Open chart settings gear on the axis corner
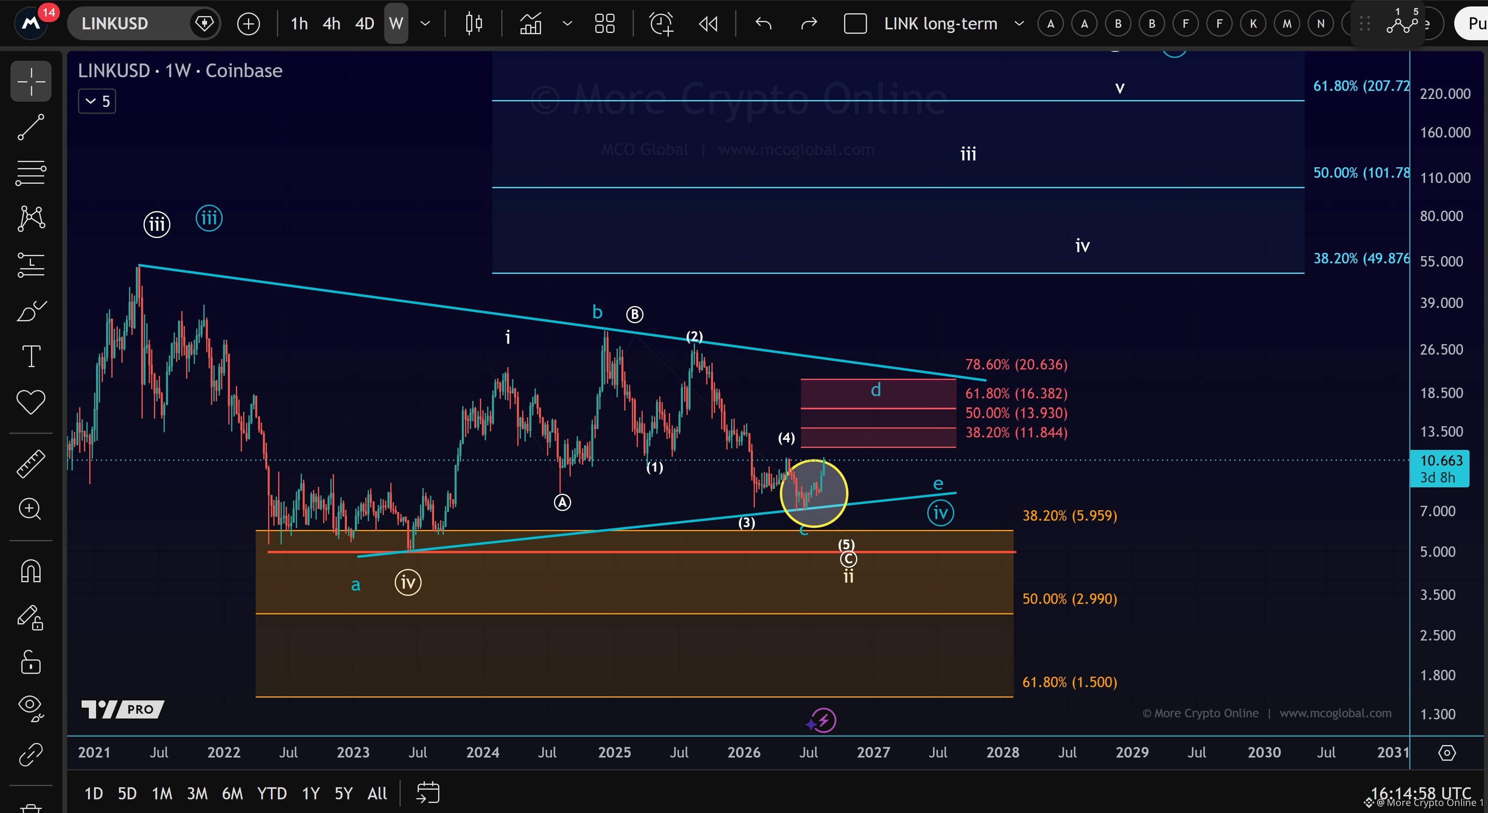 1447,753
